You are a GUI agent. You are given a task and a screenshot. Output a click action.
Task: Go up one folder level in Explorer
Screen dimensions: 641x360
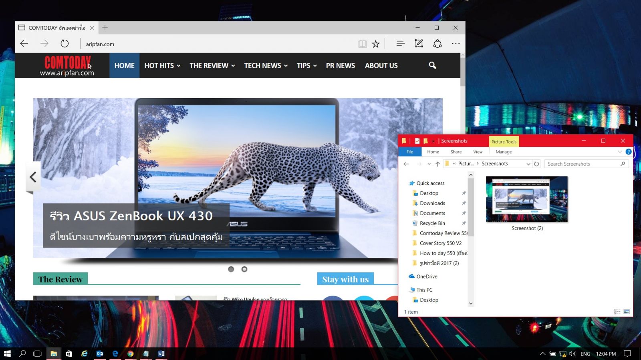[x=437, y=164]
